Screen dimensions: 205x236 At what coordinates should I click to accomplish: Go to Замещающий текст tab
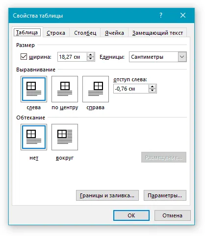coord(157,33)
